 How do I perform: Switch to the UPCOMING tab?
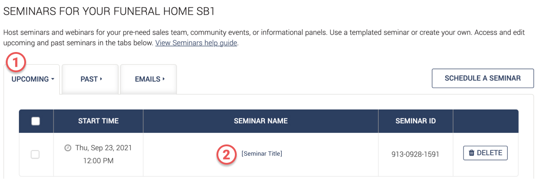(x=32, y=79)
